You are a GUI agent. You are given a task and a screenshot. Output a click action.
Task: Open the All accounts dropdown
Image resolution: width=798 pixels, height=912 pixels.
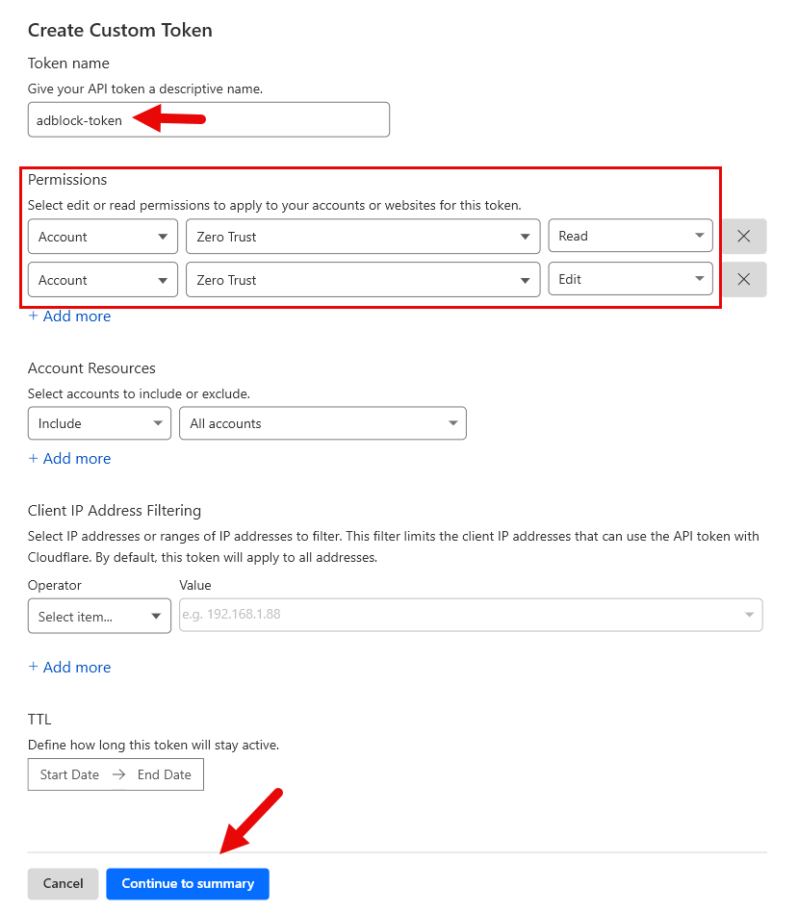point(322,423)
